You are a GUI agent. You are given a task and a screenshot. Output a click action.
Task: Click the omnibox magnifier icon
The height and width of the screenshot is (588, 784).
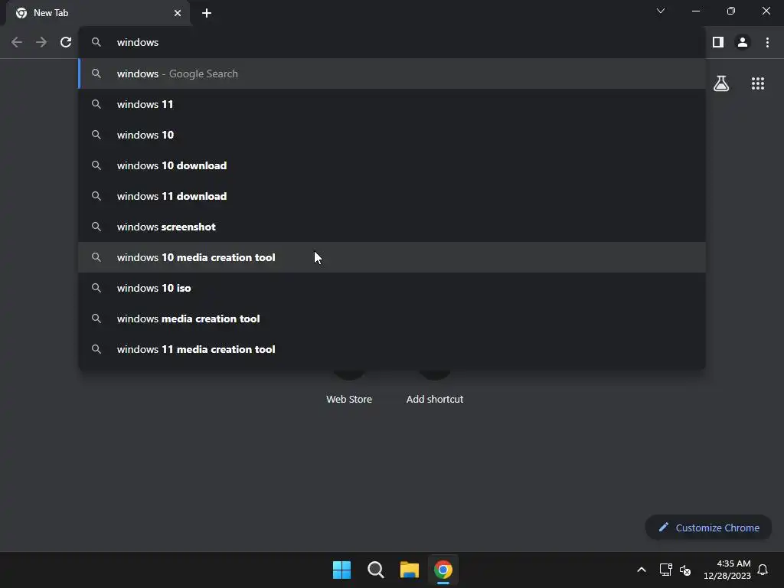coord(96,43)
